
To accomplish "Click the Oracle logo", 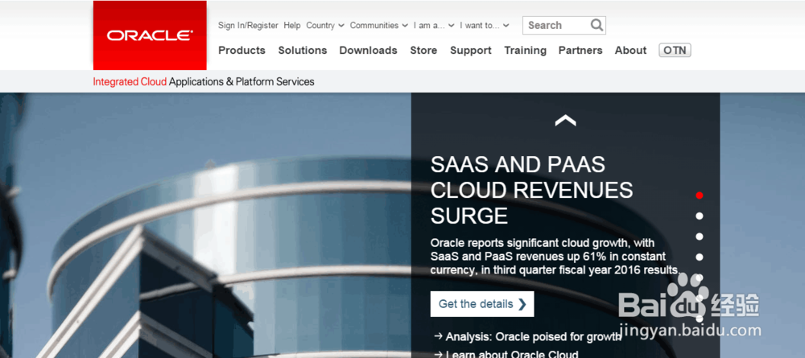I will [x=150, y=35].
